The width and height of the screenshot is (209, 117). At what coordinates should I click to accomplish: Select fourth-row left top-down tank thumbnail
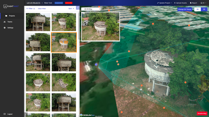[38, 82]
